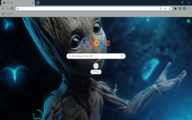This screenshot has width=192, height=120.
Task: Share this page via the share icon
Action: point(165,9)
